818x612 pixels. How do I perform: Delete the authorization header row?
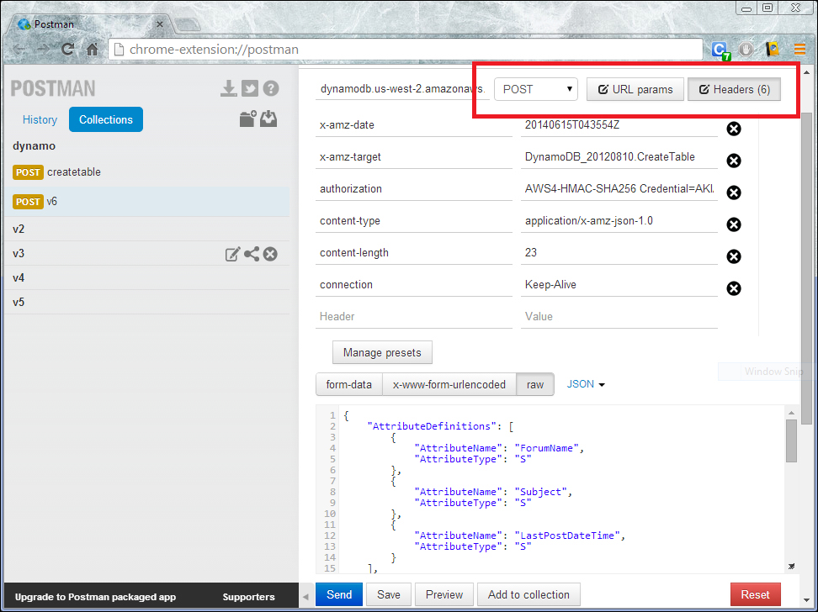pyautogui.click(x=734, y=193)
